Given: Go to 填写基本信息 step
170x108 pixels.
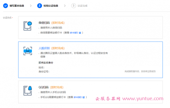Looking at the screenshot, I should coord(17,6).
